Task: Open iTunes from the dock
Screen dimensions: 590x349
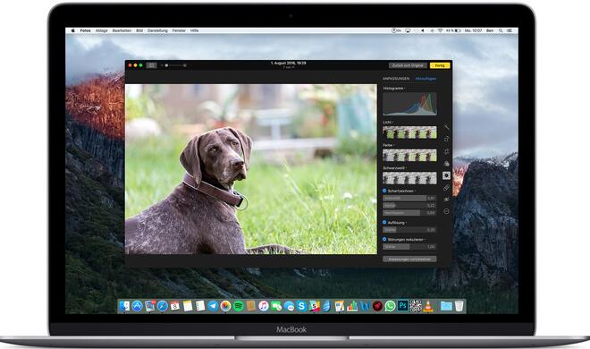Action: (x=264, y=306)
